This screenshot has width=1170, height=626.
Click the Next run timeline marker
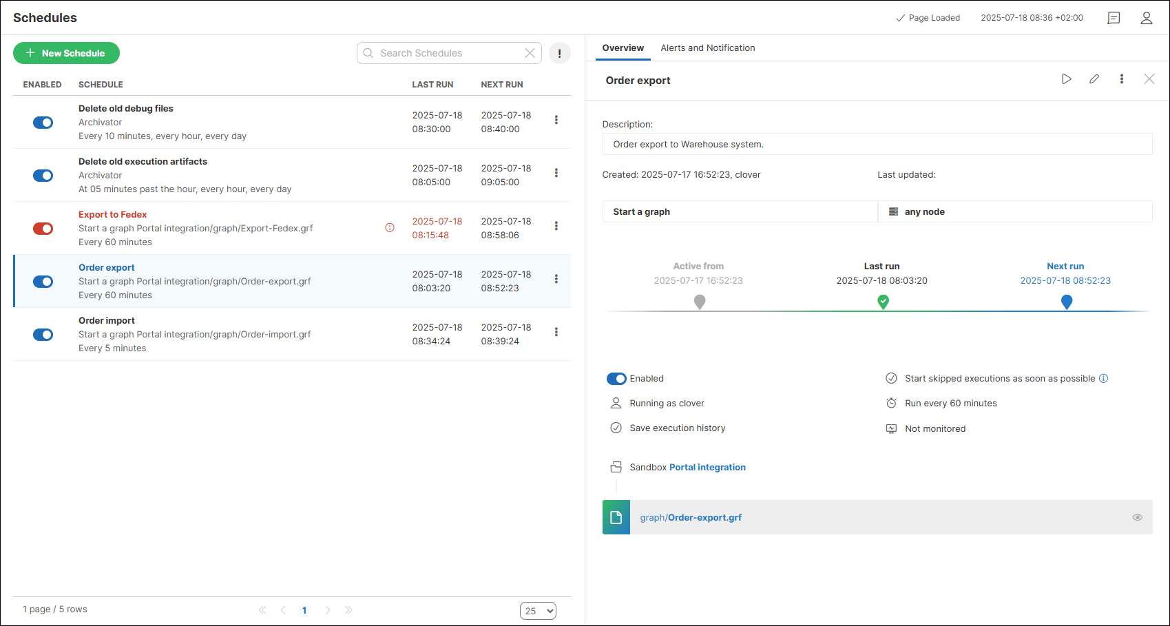[x=1066, y=302]
